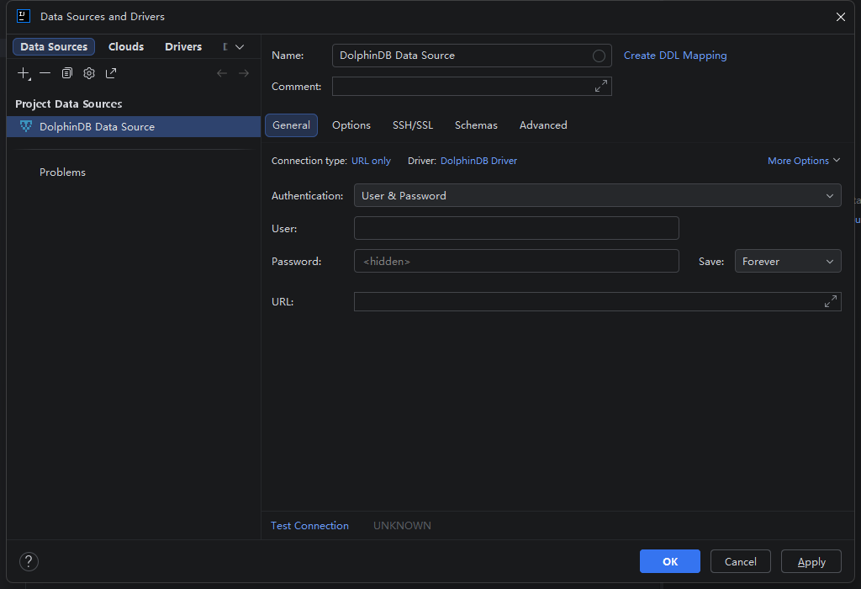Click the color circle in the Name field
The height and width of the screenshot is (589, 861).
[x=599, y=56]
